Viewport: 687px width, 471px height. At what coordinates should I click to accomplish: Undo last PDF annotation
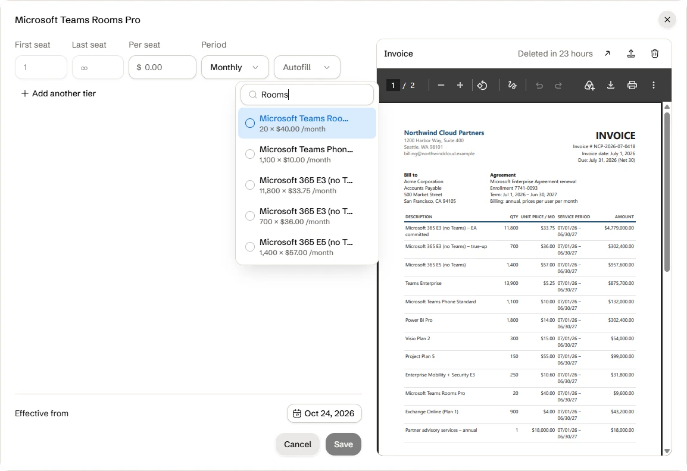click(x=539, y=86)
